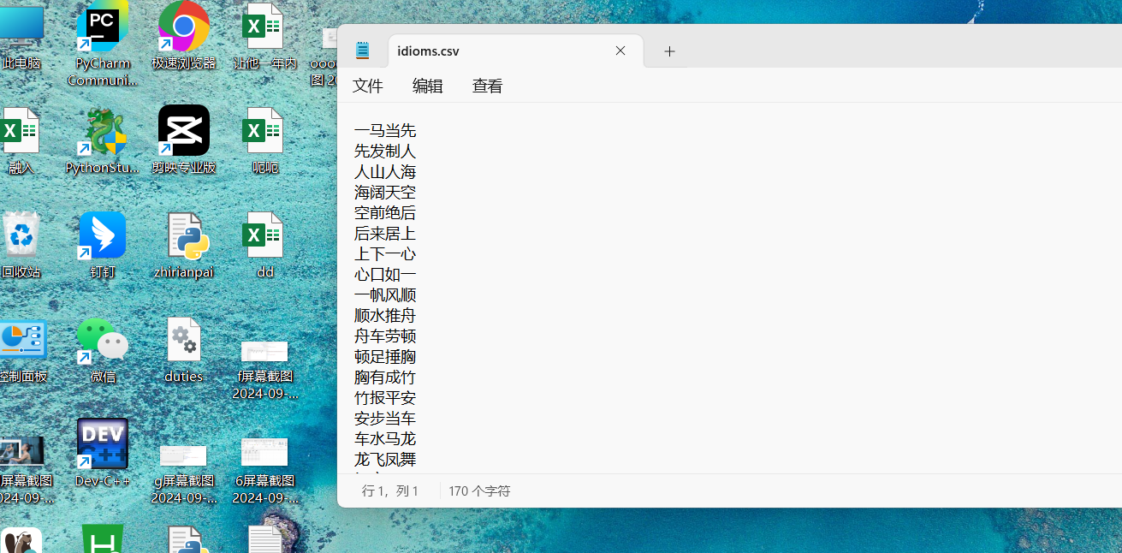The width and height of the screenshot is (1122, 553).
Task: Click the line 顿足捶胸 in the editor
Action: (385, 356)
